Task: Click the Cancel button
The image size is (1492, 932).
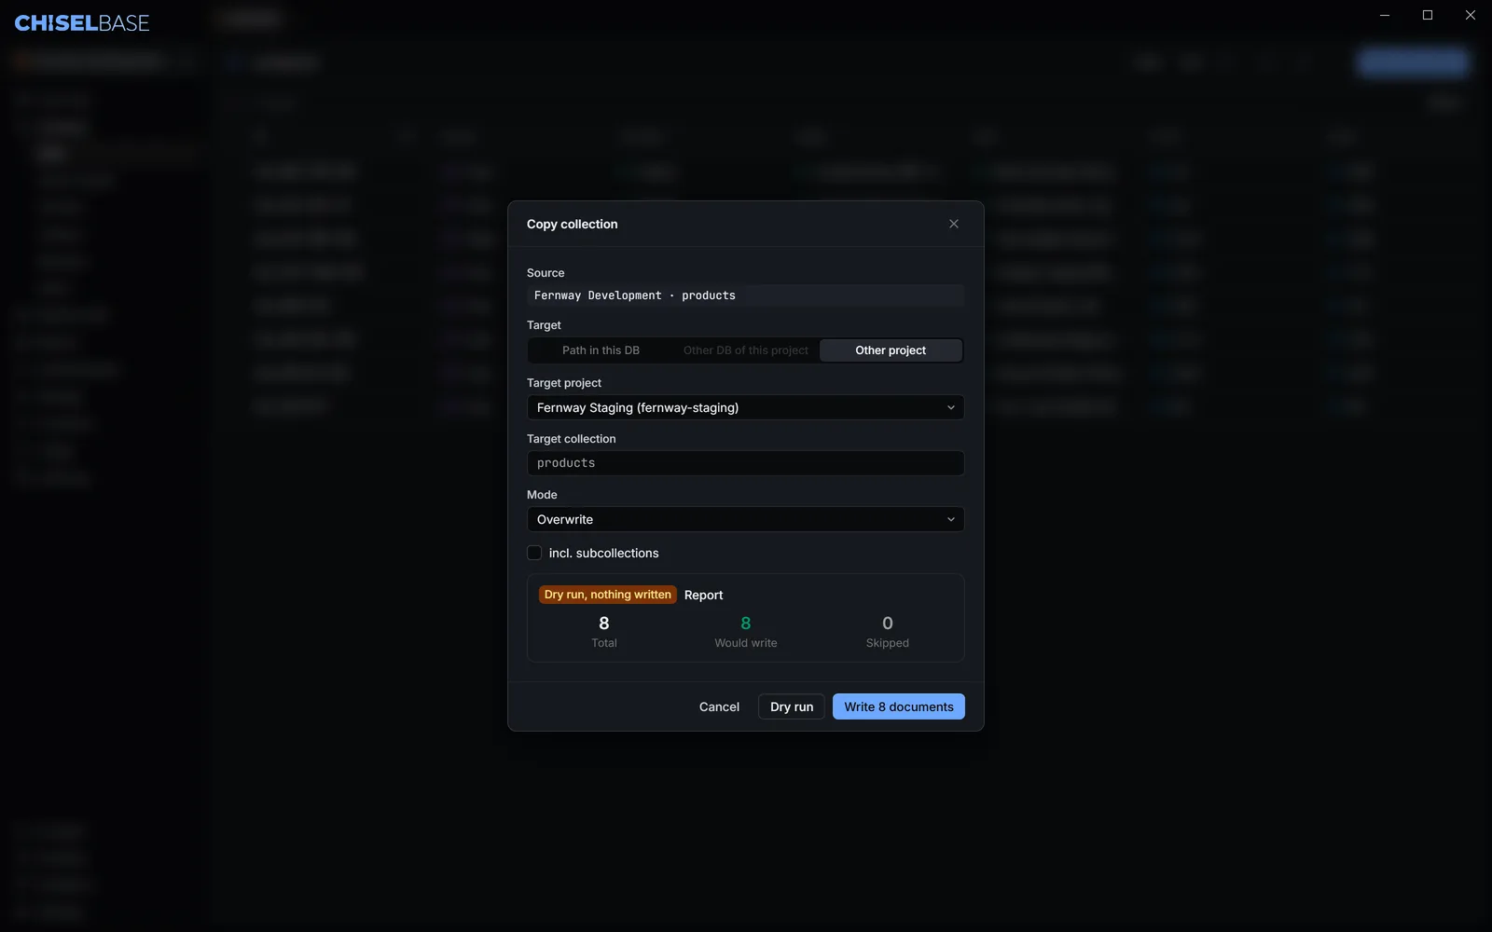Action: [719, 706]
